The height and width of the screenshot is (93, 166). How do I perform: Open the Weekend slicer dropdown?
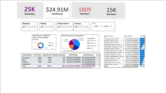(29, 27)
